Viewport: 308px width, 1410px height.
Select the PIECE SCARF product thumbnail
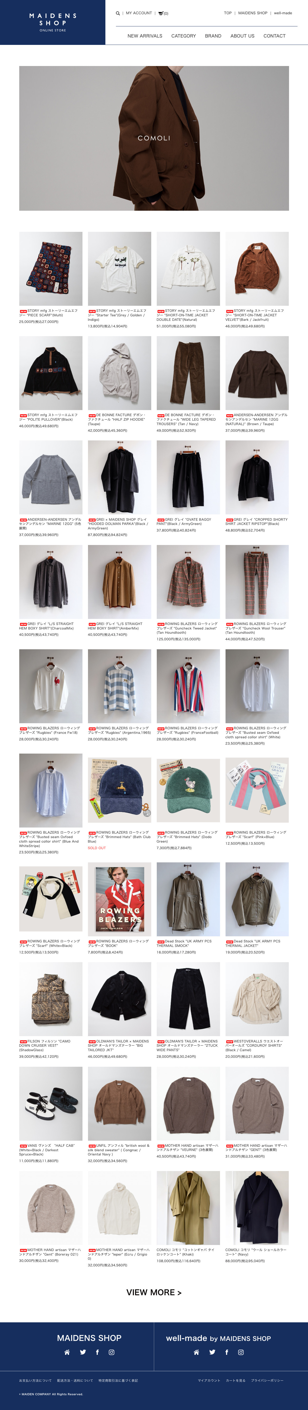pyautogui.click(x=51, y=268)
